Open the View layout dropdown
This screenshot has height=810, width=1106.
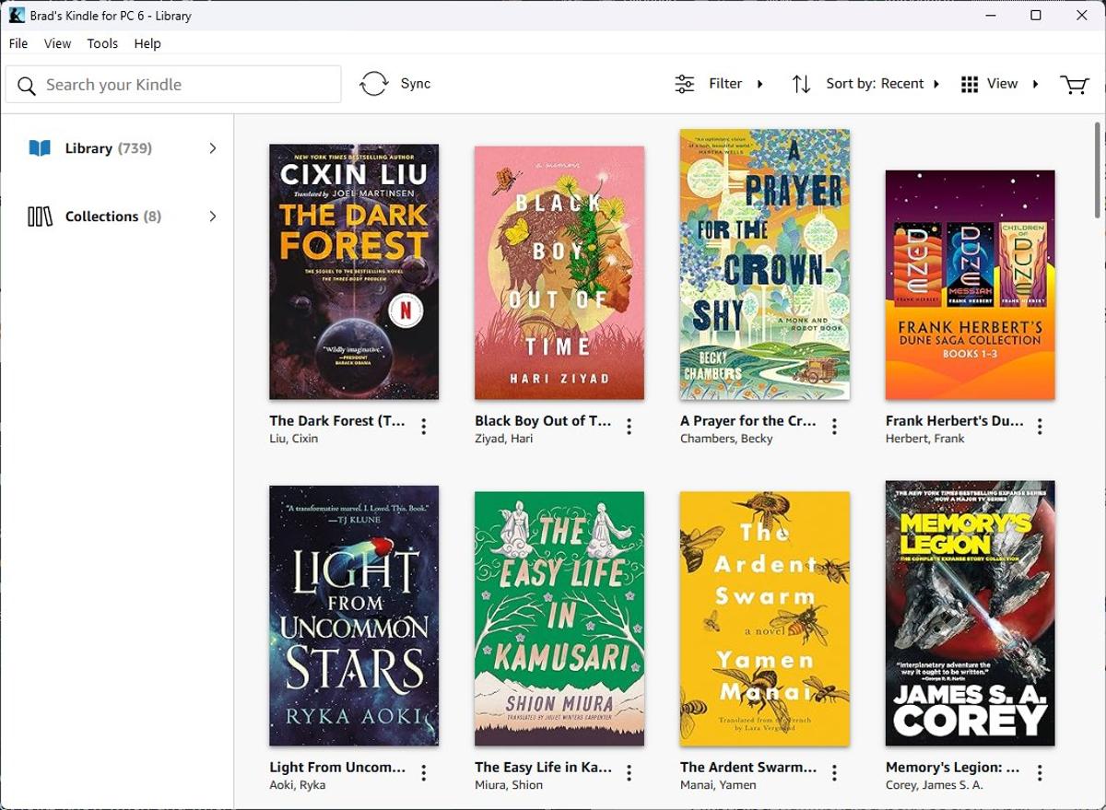click(x=999, y=84)
